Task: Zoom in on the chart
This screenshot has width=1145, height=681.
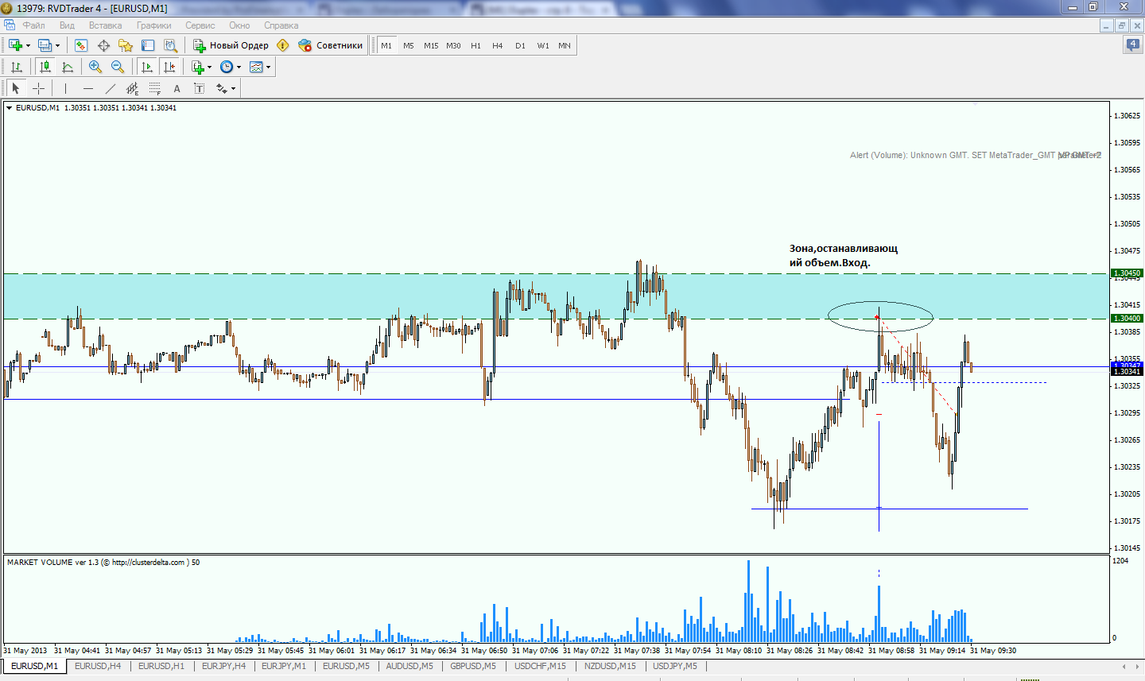Action: click(x=95, y=67)
